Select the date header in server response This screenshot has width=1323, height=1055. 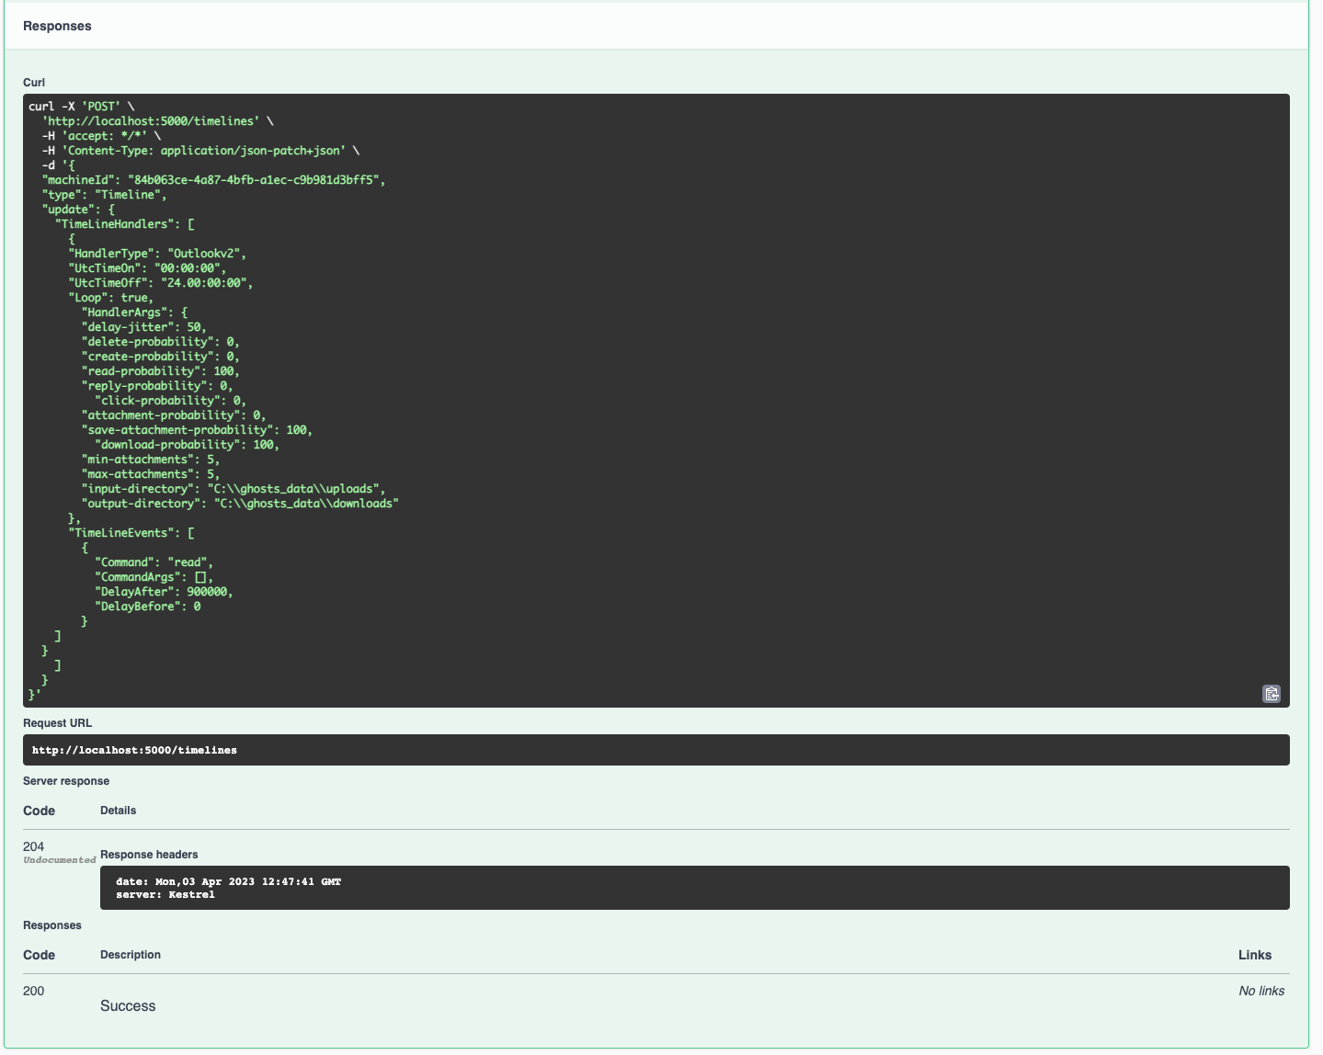point(228,881)
